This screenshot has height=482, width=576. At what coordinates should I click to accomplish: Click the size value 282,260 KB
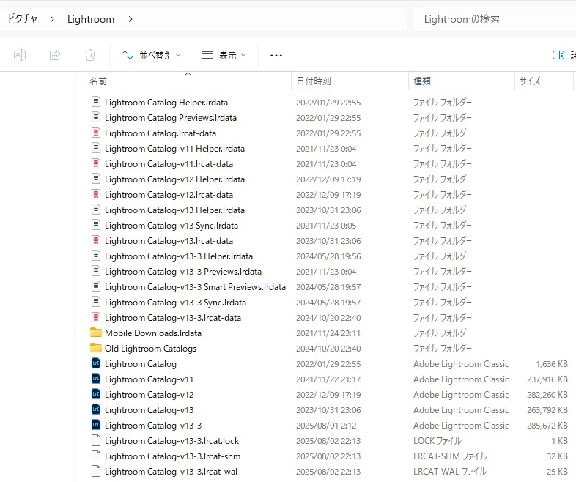tap(547, 395)
